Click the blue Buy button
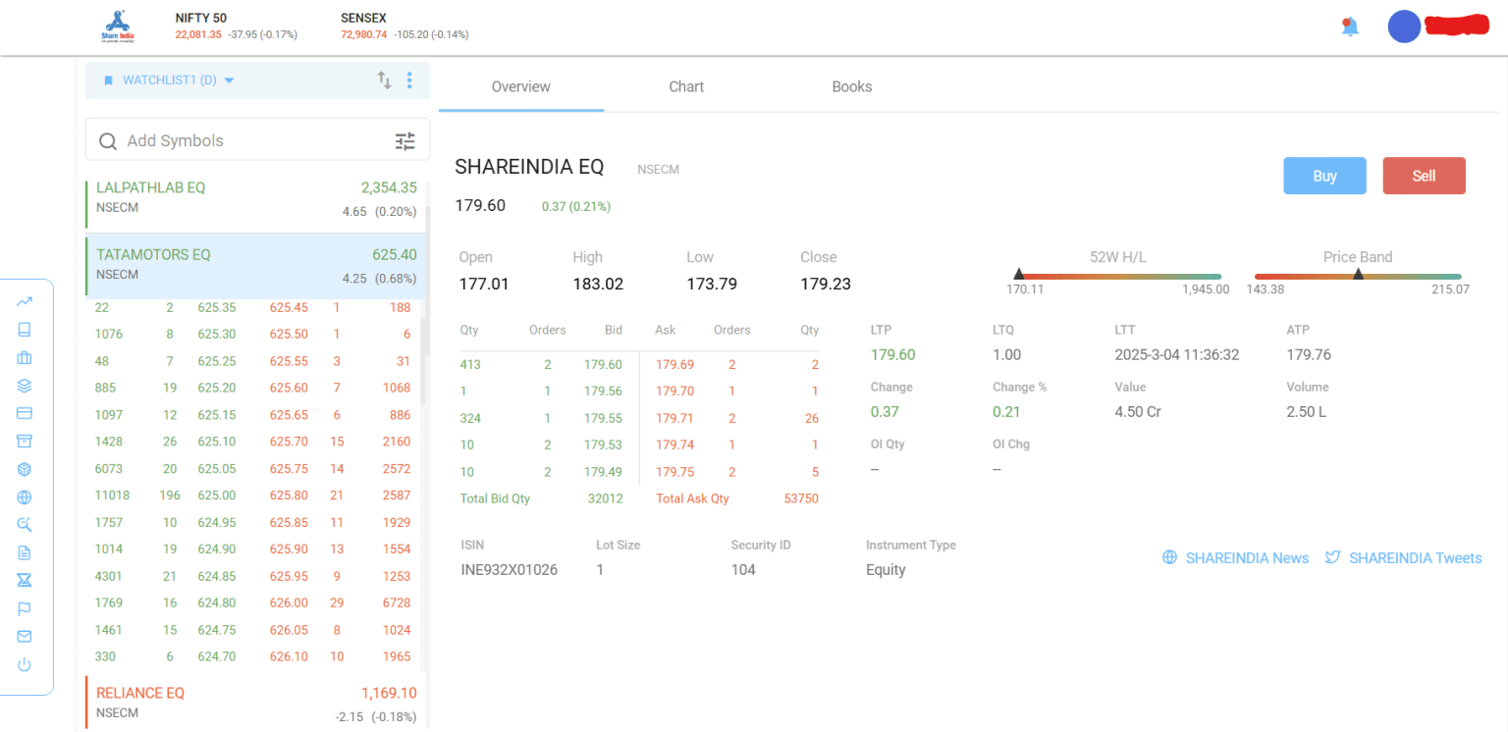Viewport: 1508px width, 732px height. [x=1324, y=176]
